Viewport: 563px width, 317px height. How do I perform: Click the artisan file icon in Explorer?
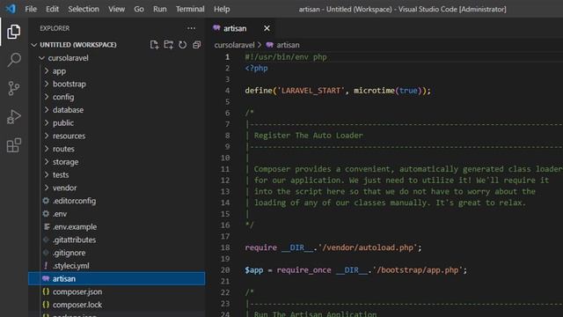coord(46,278)
